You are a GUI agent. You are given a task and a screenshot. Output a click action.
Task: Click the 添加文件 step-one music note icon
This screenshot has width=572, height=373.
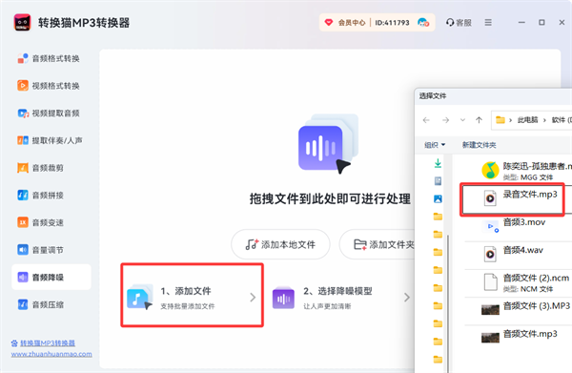tap(140, 297)
